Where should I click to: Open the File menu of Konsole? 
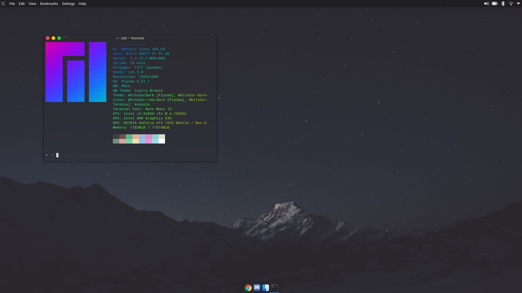(12, 4)
